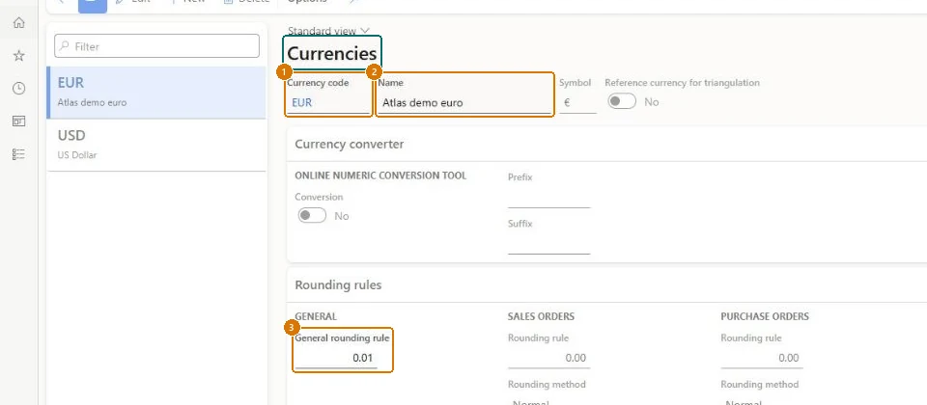The width and height of the screenshot is (927, 405).
Task: Toggle the Conversion switch
Action: (312, 216)
